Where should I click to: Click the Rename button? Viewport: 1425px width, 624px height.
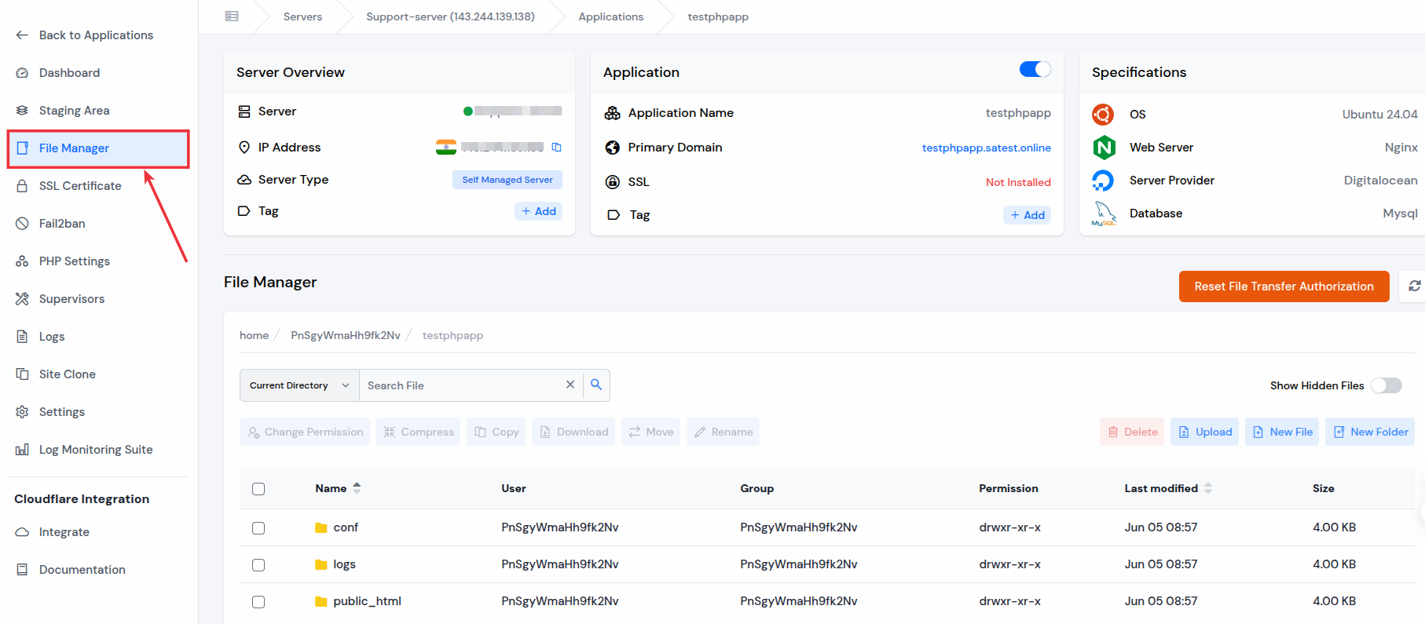(x=723, y=432)
